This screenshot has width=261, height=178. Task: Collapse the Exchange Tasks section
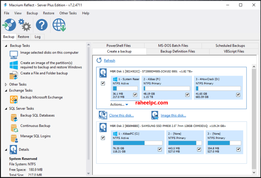pyautogui.click(x=6, y=91)
